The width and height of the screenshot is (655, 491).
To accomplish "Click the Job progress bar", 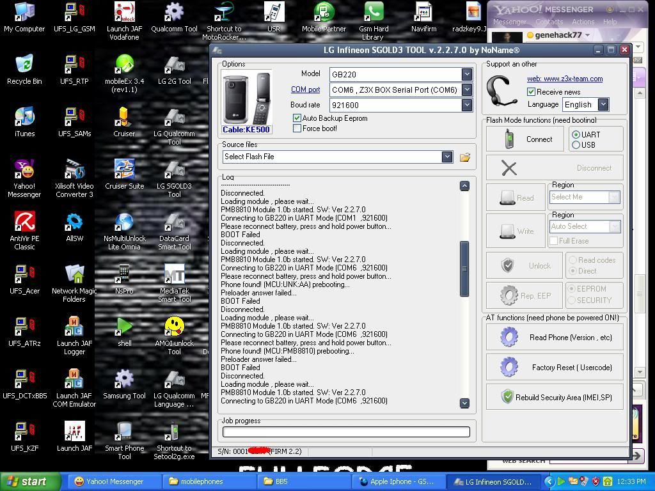I will click(x=346, y=432).
